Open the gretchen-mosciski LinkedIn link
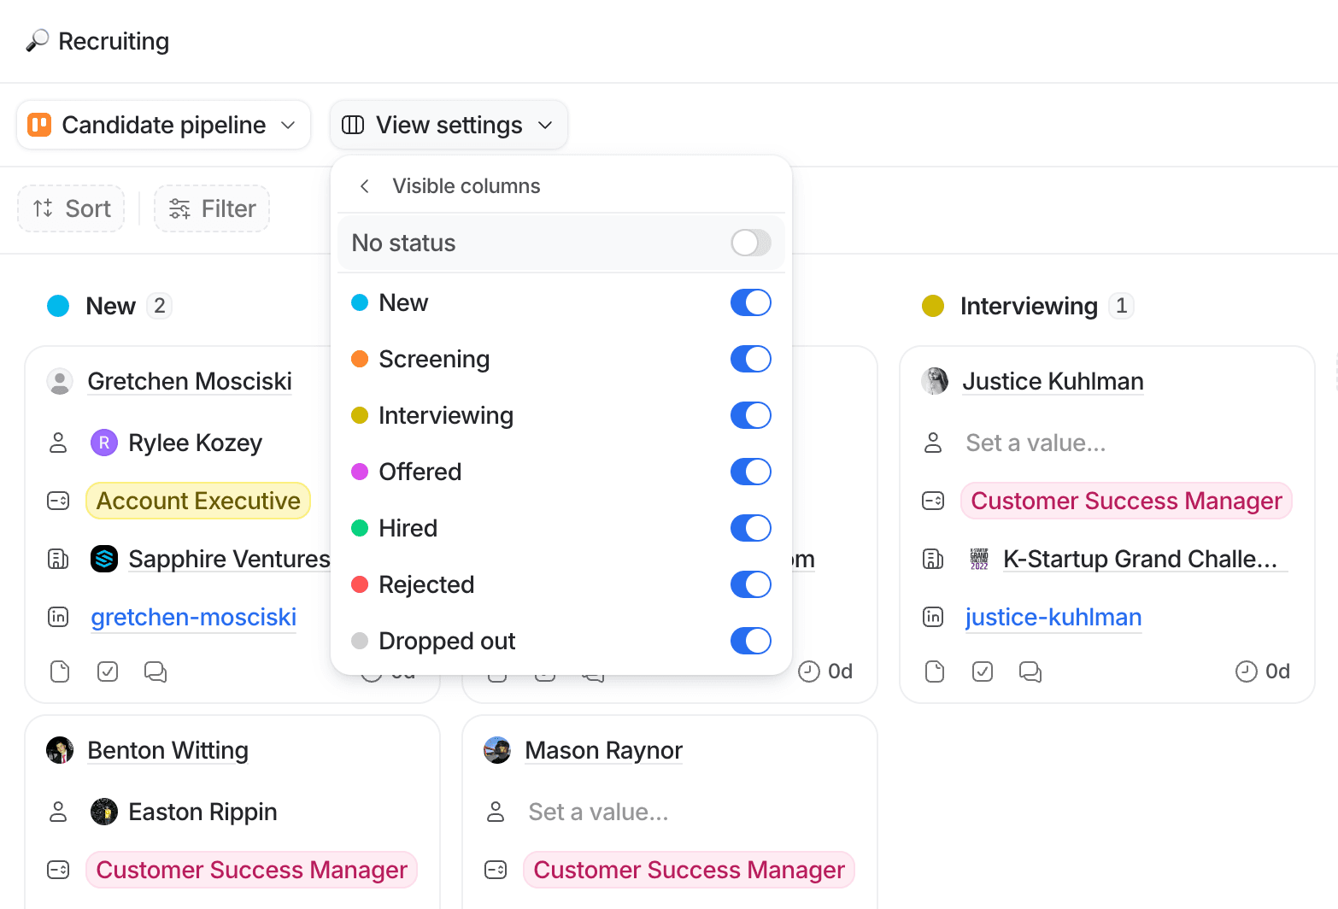The height and width of the screenshot is (909, 1338). [193, 616]
